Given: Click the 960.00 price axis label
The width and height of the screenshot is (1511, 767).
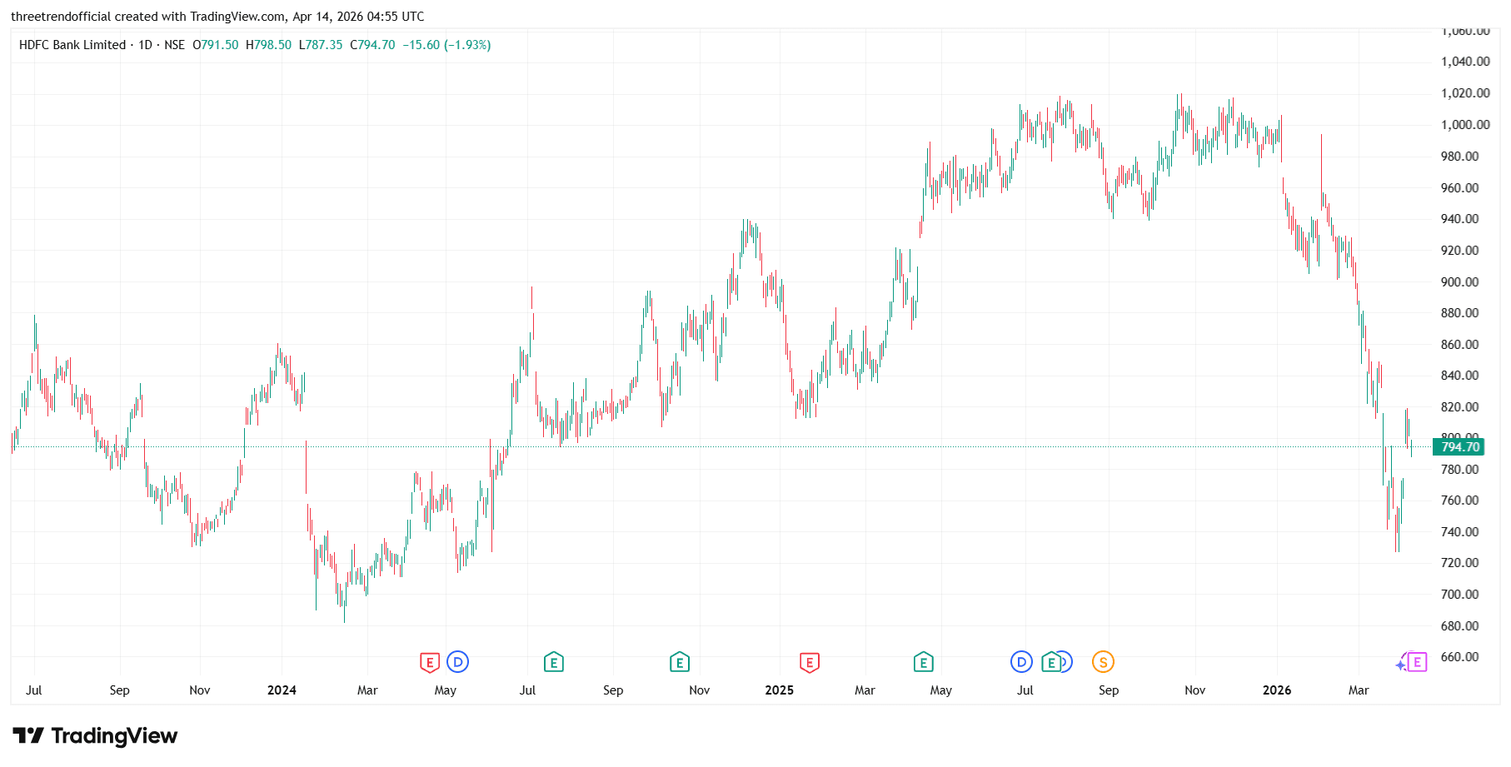Looking at the screenshot, I should tap(1459, 188).
